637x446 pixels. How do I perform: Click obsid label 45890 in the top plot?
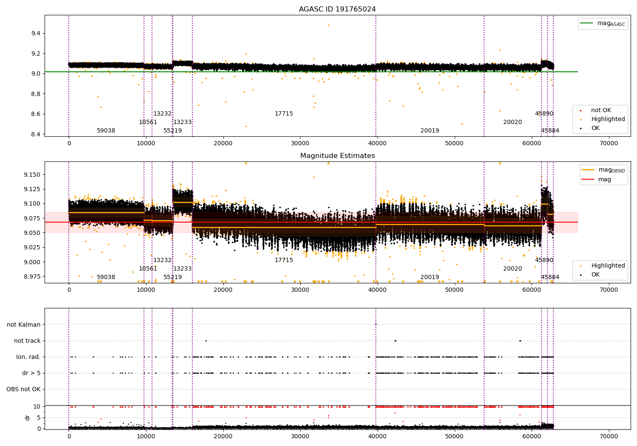(544, 114)
